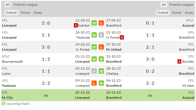The height and width of the screenshot is (110, 196).
Task: Select left-side Premier League filter
Action: (26, 5)
